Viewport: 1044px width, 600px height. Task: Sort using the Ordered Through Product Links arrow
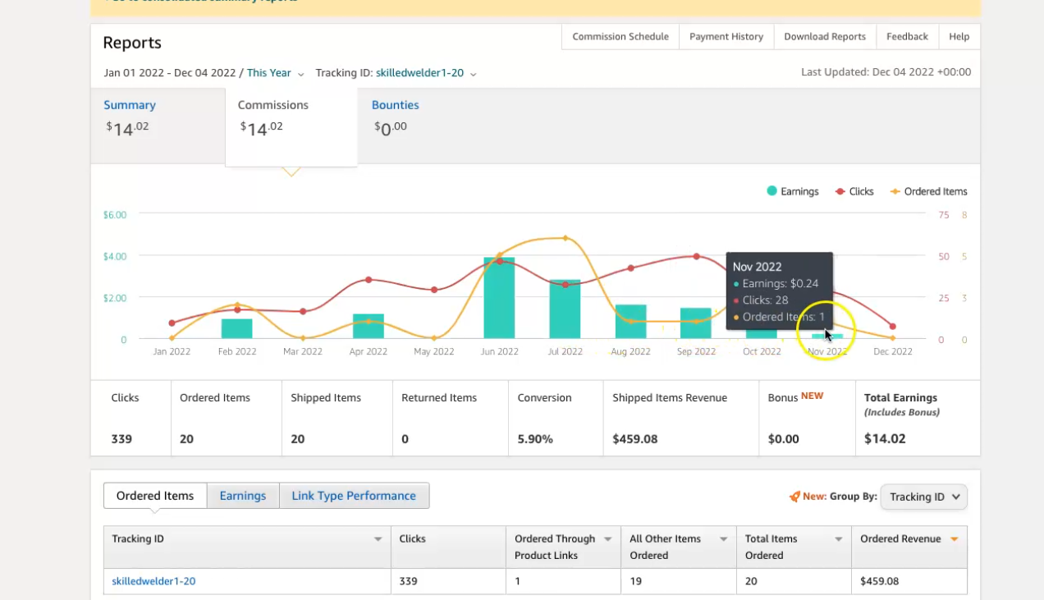coord(608,539)
